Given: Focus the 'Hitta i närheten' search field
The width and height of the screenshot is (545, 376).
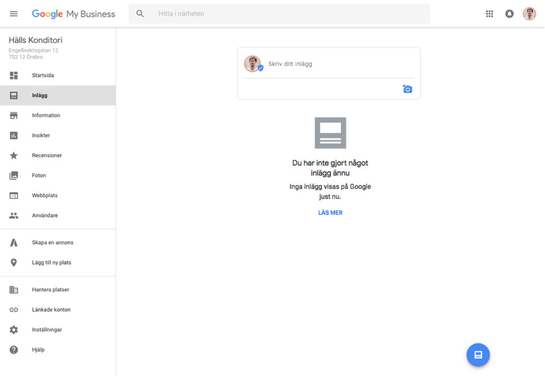Looking at the screenshot, I should tap(279, 14).
